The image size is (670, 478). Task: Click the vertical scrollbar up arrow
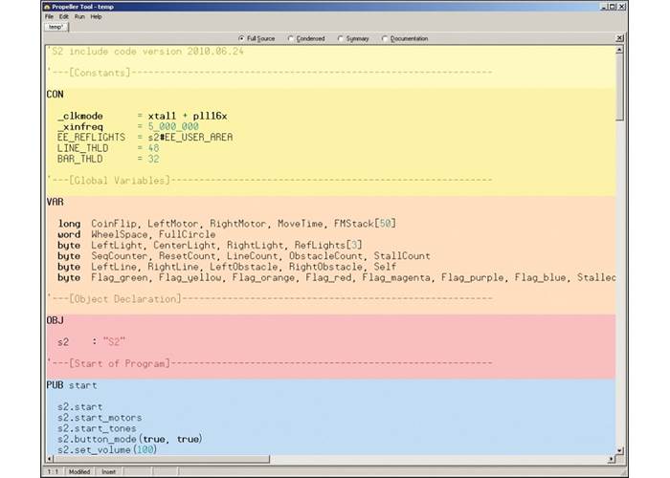click(620, 50)
